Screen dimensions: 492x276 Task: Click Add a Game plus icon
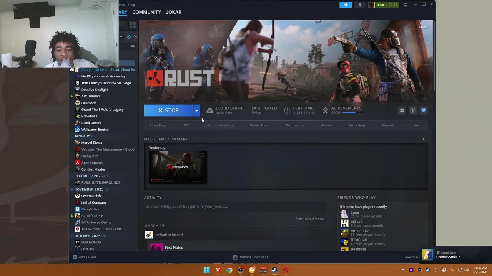tap(75, 257)
